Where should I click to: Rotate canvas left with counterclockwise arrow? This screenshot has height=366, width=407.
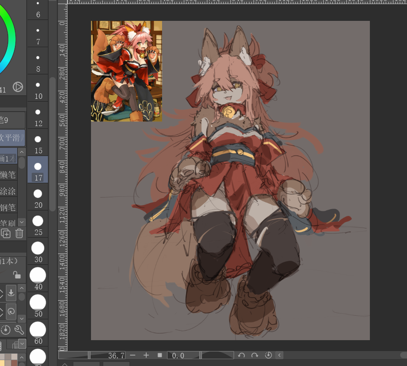click(x=241, y=355)
